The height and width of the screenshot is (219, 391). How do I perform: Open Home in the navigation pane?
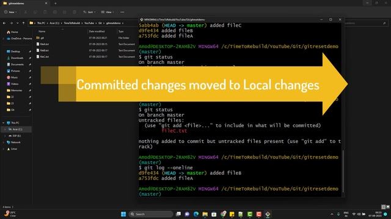[12, 32]
